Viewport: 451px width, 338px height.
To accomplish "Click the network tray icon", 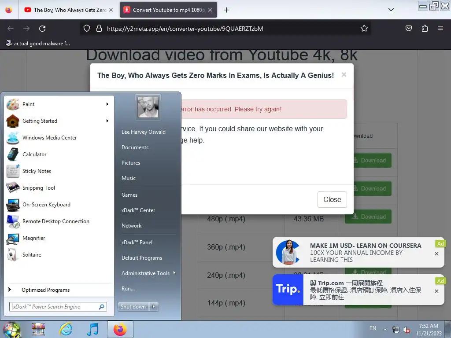I will pos(396,330).
